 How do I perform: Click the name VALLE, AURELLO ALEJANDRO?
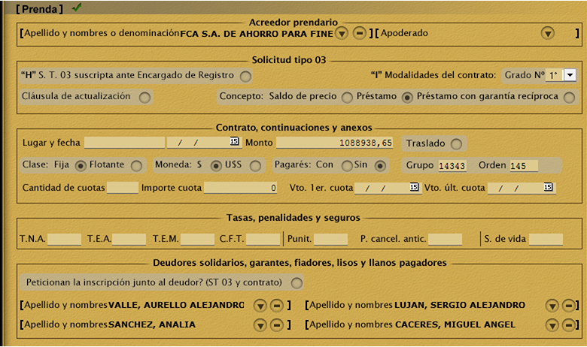(176, 305)
